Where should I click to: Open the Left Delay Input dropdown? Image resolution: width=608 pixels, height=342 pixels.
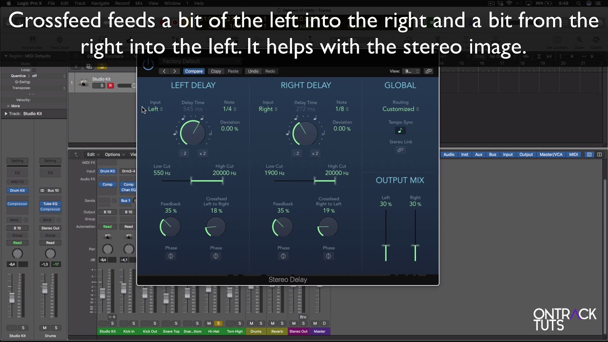coord(155,109)
